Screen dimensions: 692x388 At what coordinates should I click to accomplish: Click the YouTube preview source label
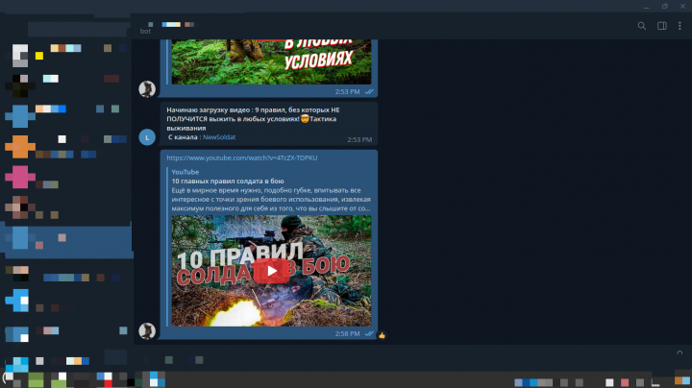pyautogui.click(x=185, y=172)
